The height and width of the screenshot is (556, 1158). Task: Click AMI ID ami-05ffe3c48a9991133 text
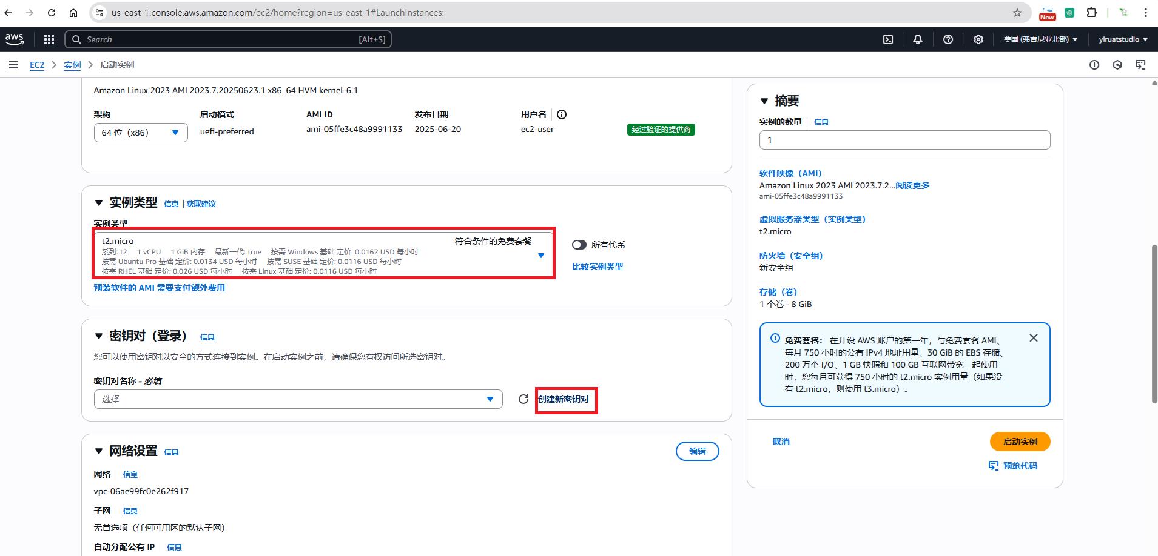click(x=354, y=129)
